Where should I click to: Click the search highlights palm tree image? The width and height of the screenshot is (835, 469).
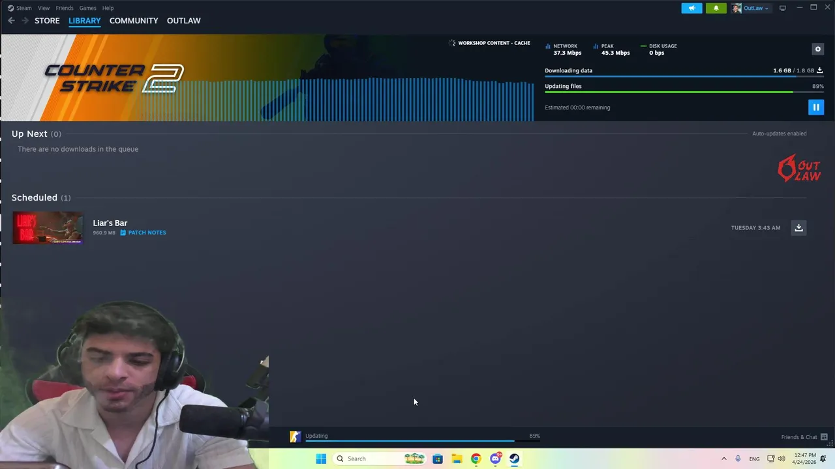click(x=414, y=459)
